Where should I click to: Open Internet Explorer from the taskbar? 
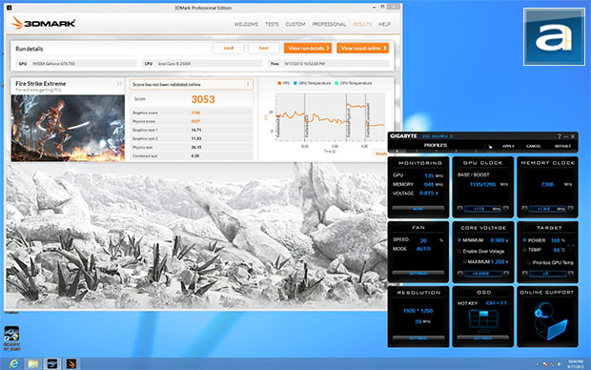14,363
